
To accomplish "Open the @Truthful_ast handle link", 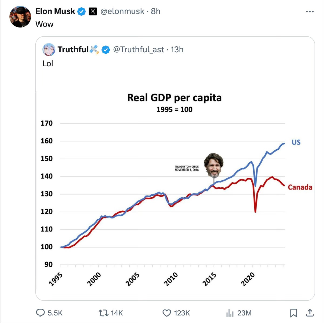I will click(x=139, y=50).
